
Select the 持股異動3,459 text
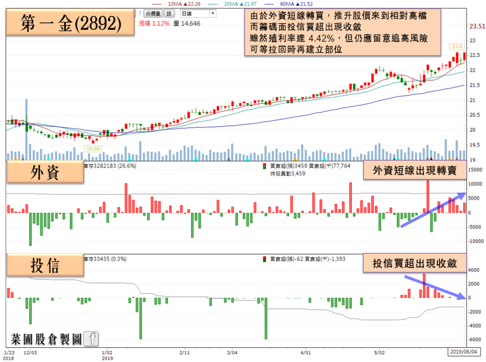click(288, 174)
